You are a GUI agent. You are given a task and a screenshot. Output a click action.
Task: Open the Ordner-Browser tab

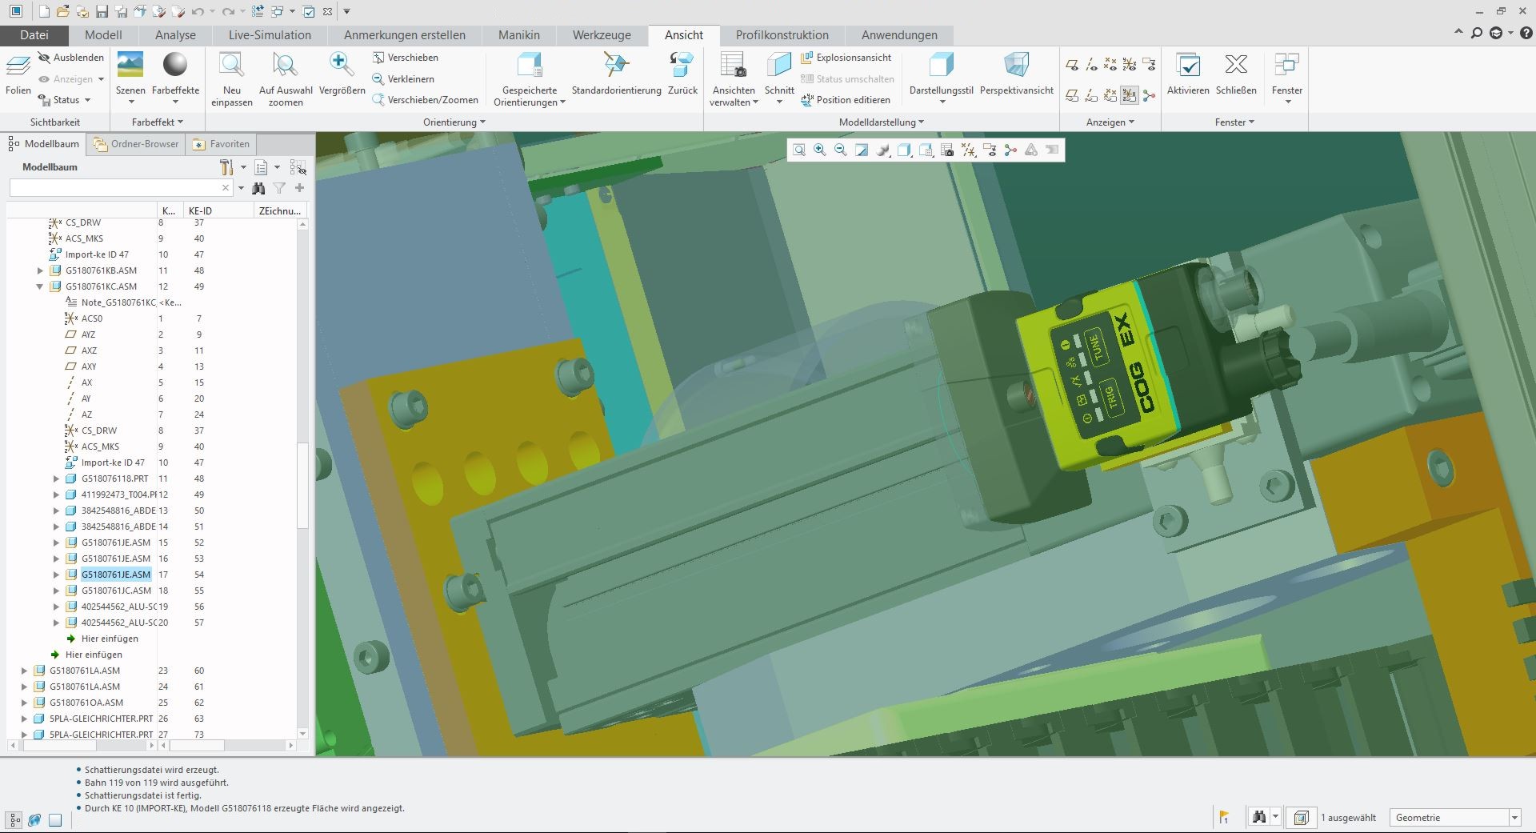click(x=136, y=144)
